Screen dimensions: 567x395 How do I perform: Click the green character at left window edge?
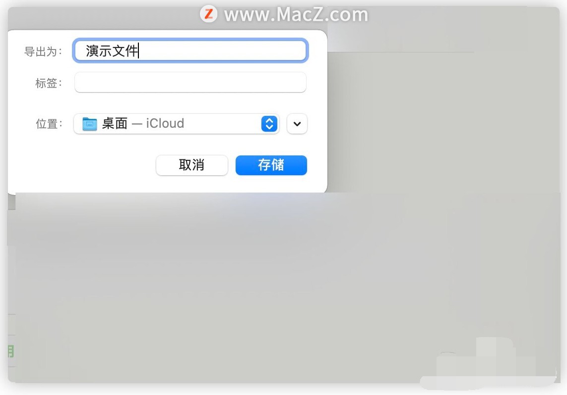[x=11, y=351]
